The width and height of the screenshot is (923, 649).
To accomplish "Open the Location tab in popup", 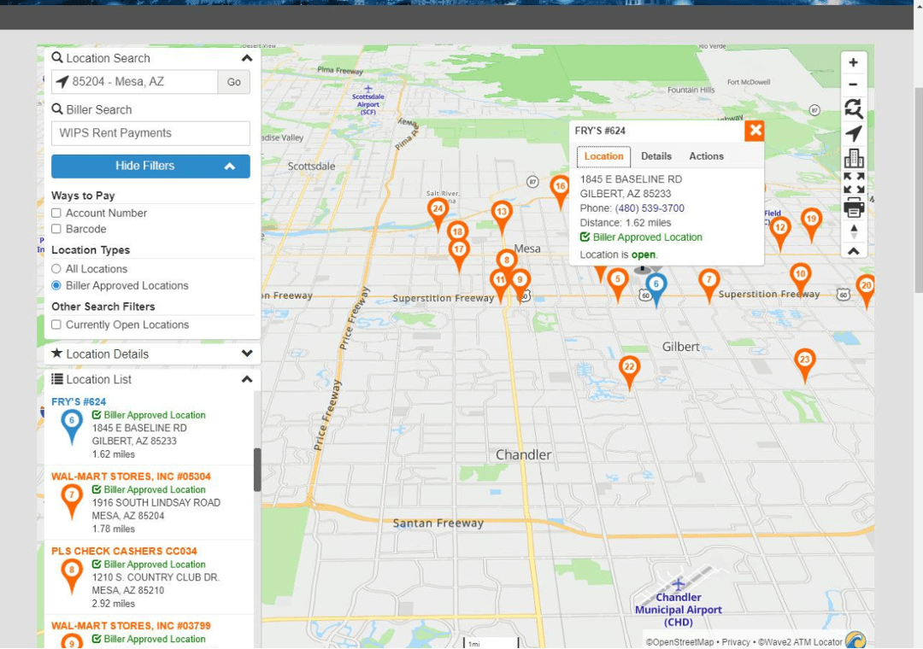I will point(603,156).
